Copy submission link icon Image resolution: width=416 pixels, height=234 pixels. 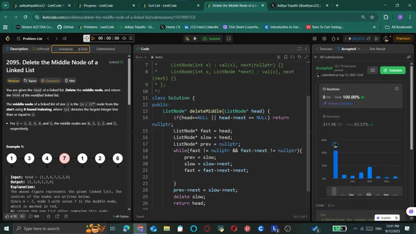[409, 57]
